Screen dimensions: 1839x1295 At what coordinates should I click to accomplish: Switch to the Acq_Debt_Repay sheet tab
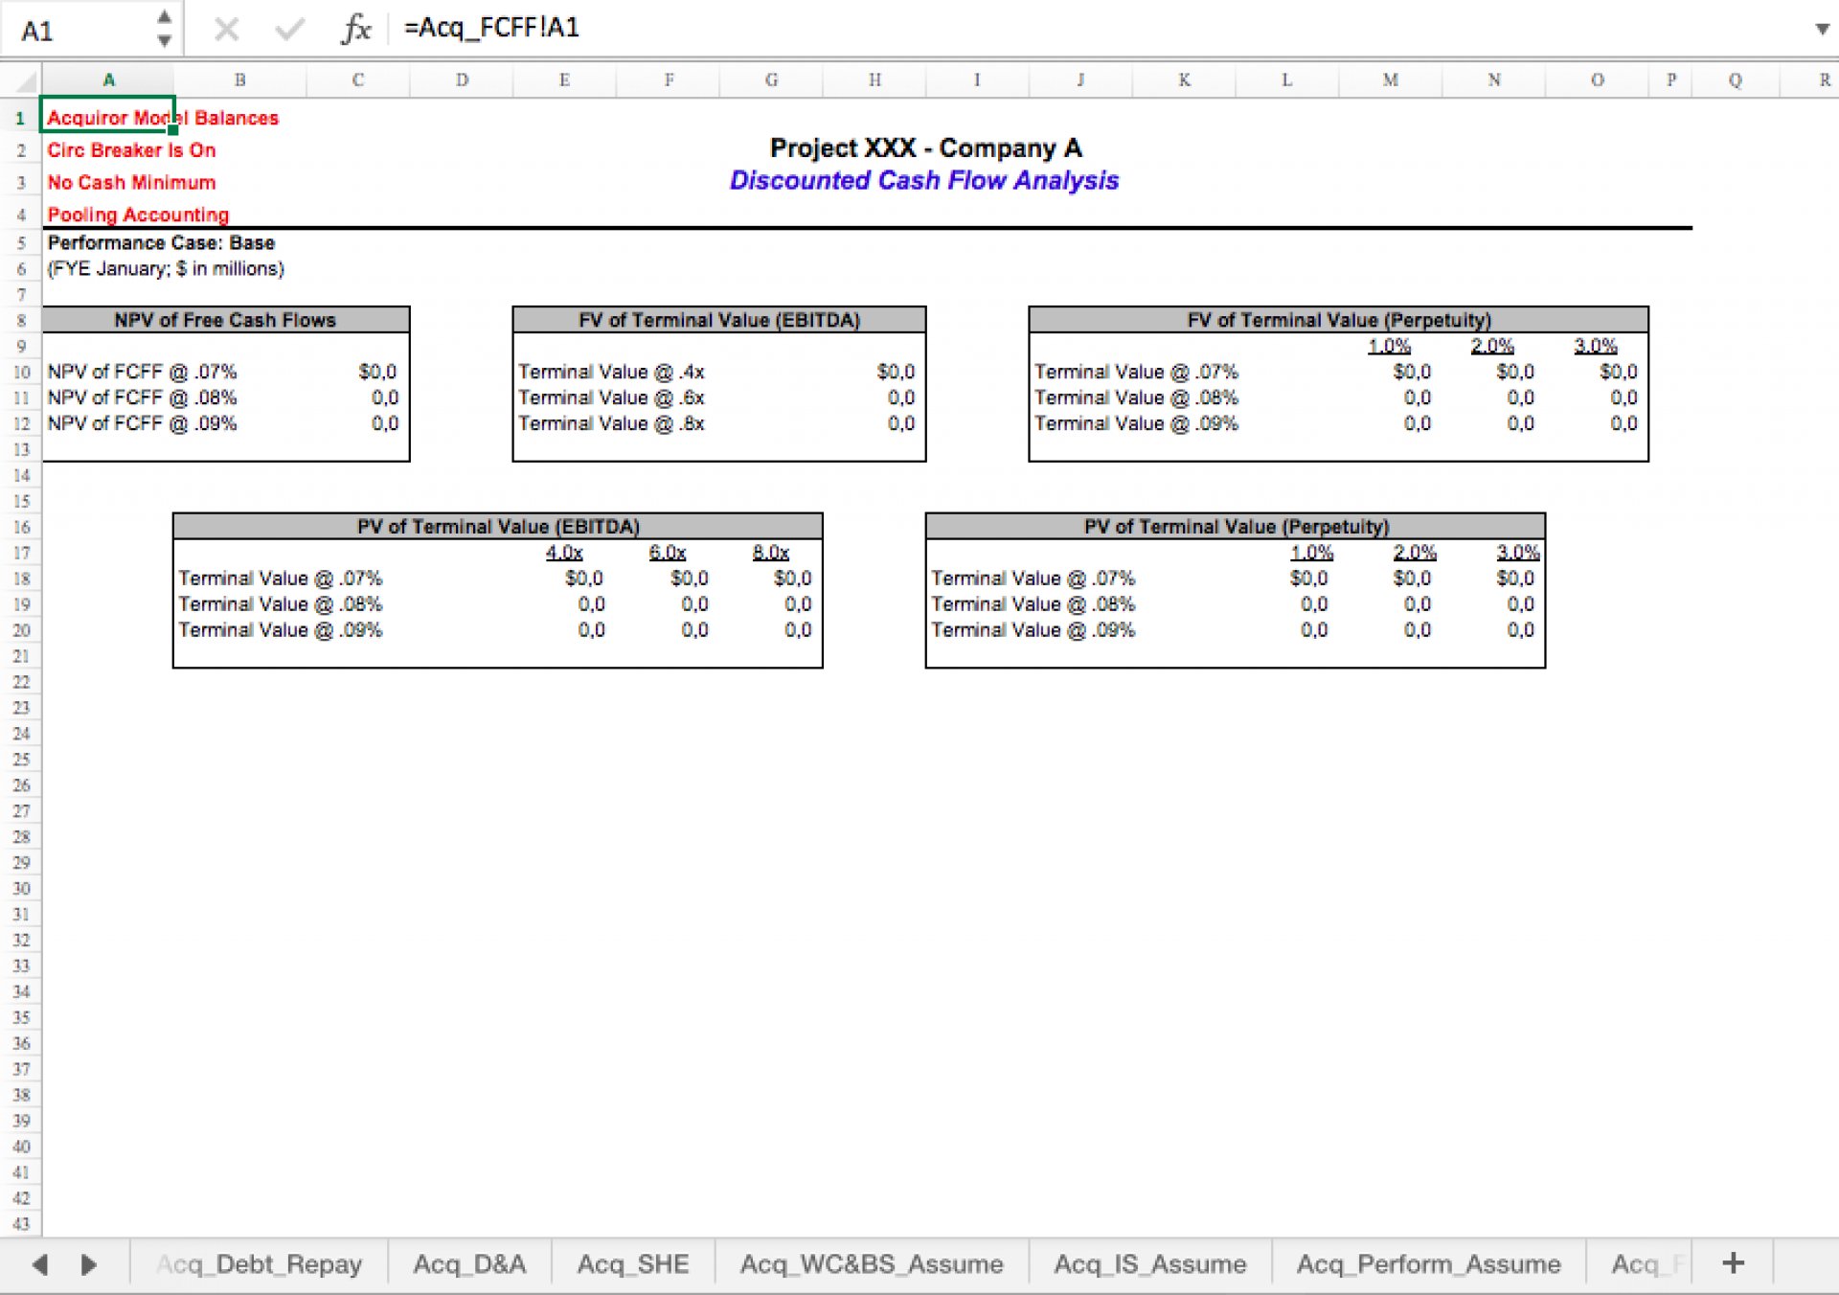coord(259,1264)
